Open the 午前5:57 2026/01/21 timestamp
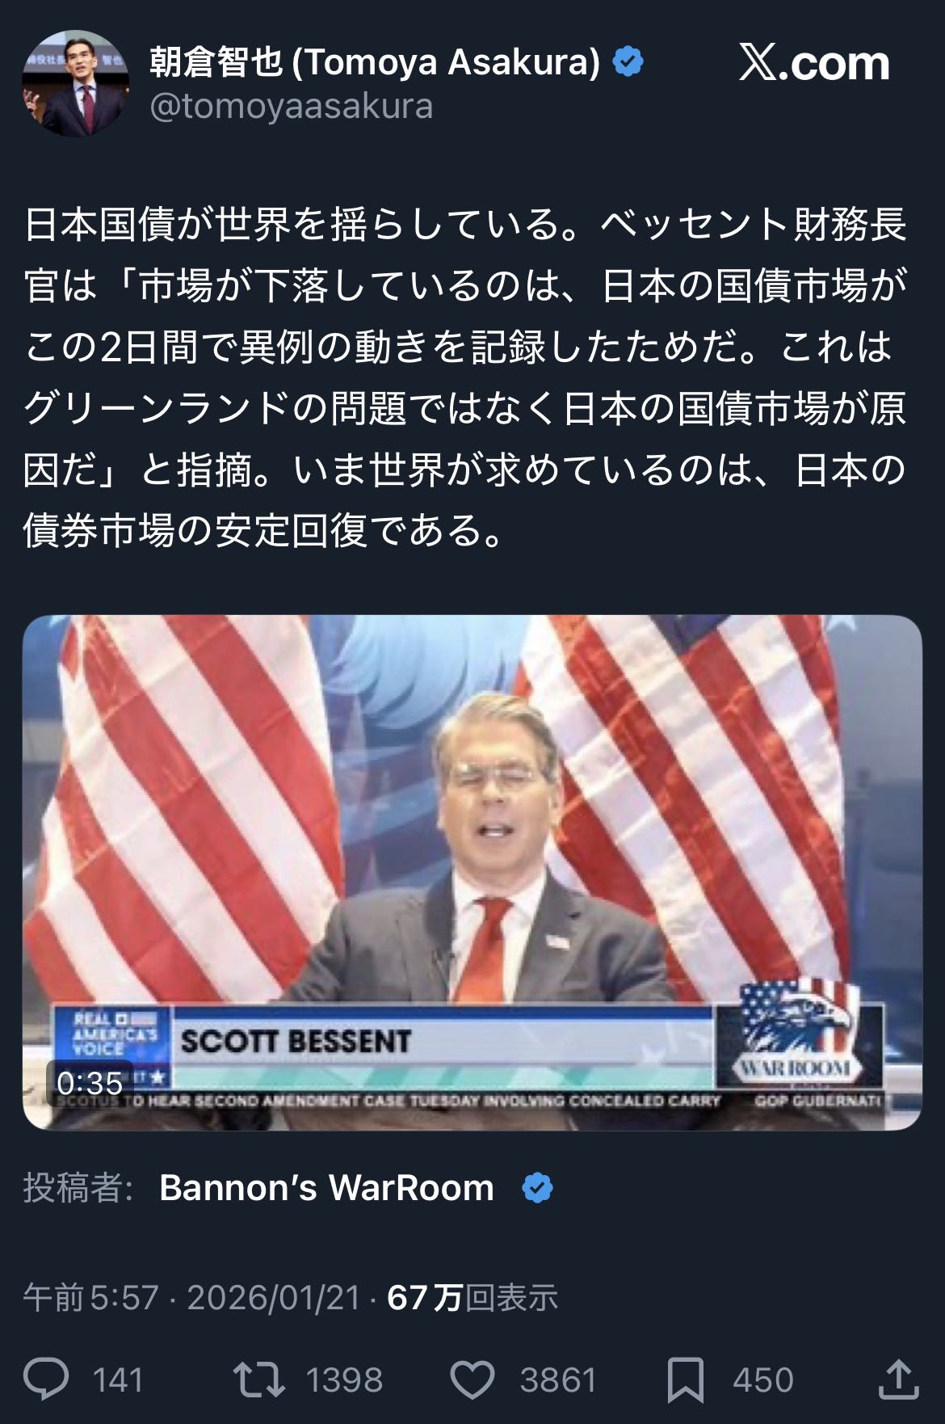 [191, 1298]
